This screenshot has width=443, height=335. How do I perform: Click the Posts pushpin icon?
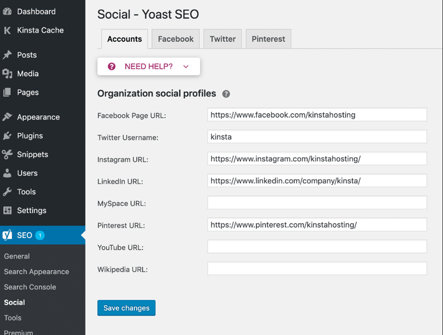7,55
